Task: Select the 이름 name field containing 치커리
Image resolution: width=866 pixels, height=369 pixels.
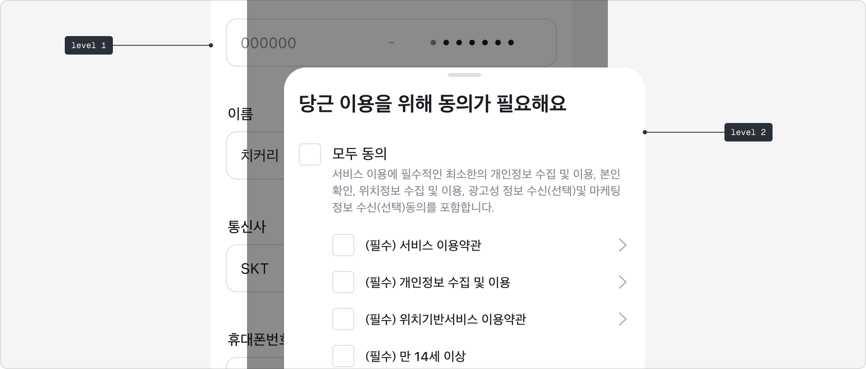Action: click(x=259, y=156)
